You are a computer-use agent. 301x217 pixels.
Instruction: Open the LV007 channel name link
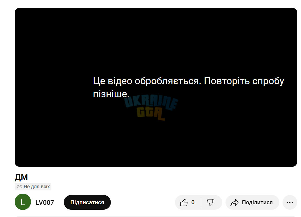[x=45, y=203]
